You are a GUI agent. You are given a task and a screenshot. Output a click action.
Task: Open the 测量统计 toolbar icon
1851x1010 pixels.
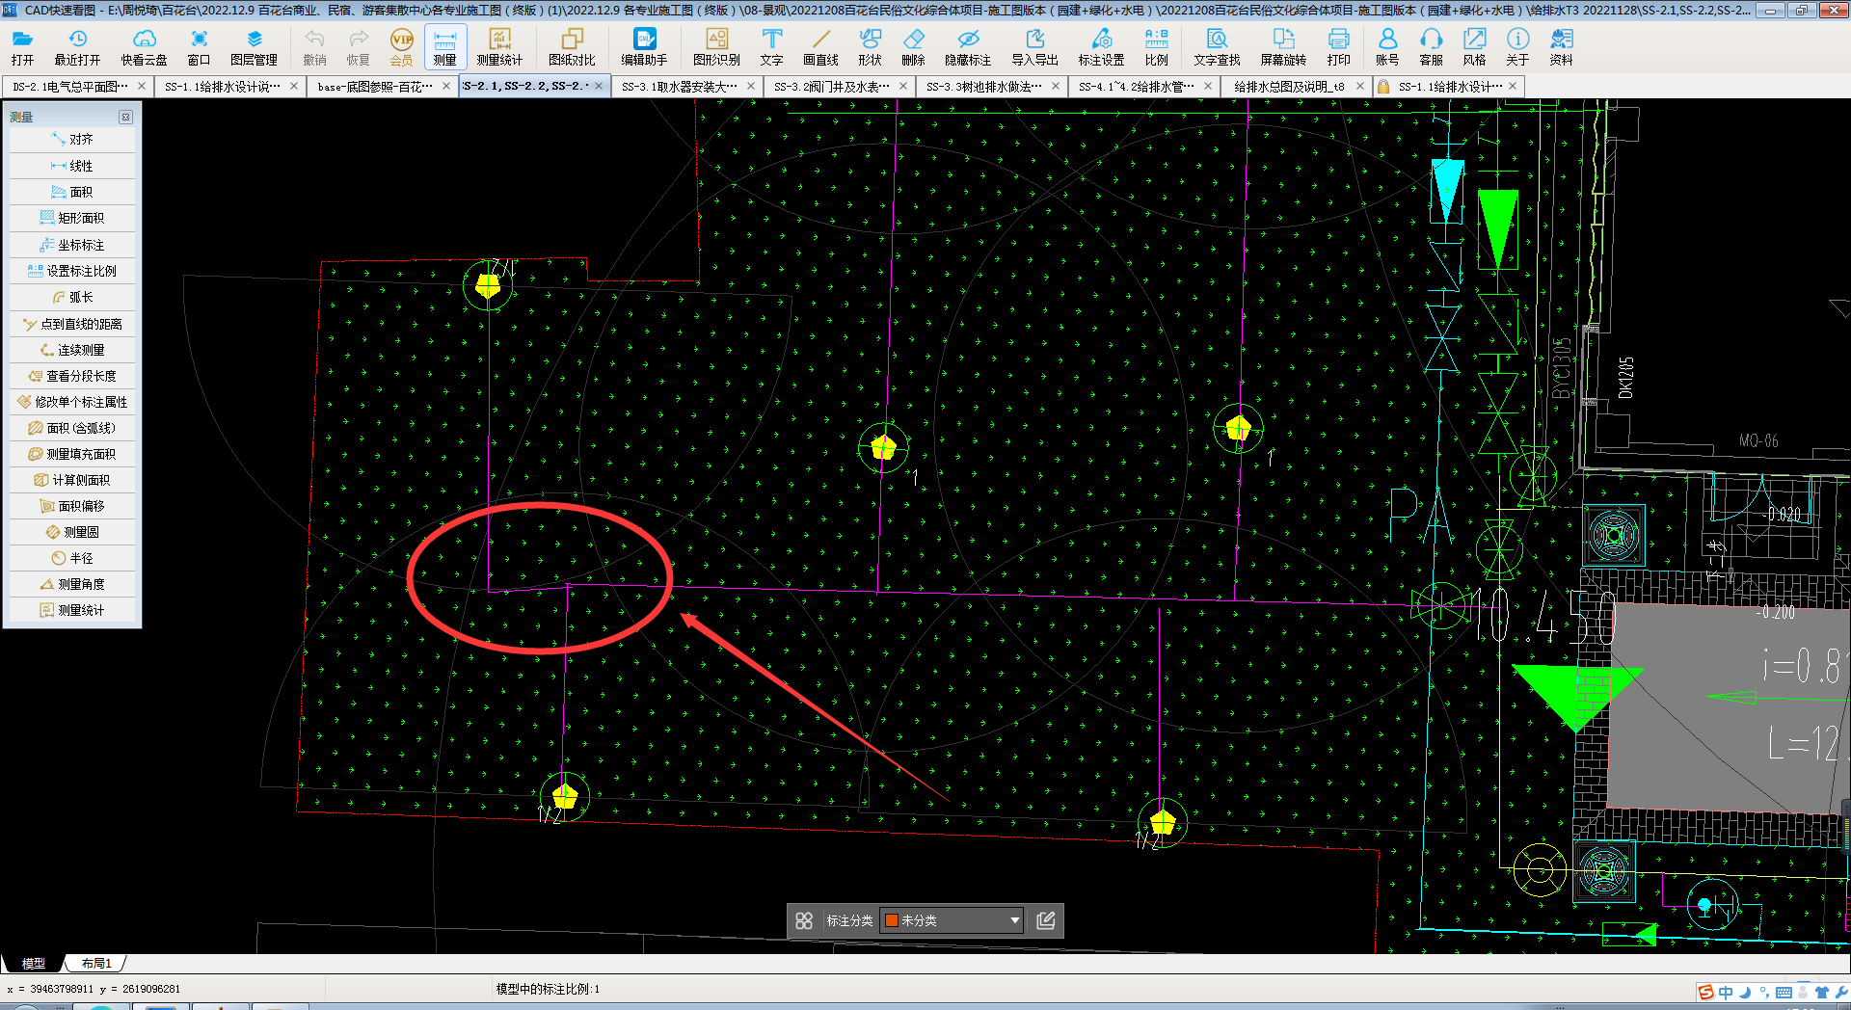(499, 47)
